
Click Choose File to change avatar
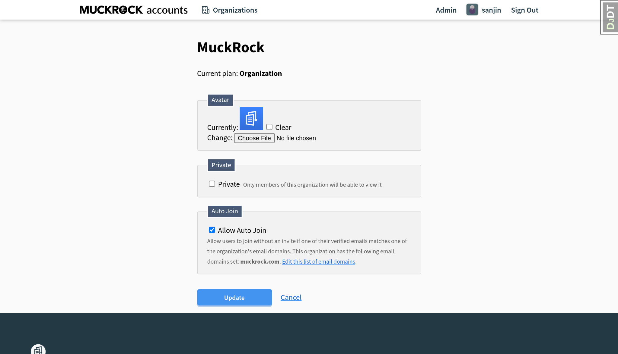tap(254, 138)
